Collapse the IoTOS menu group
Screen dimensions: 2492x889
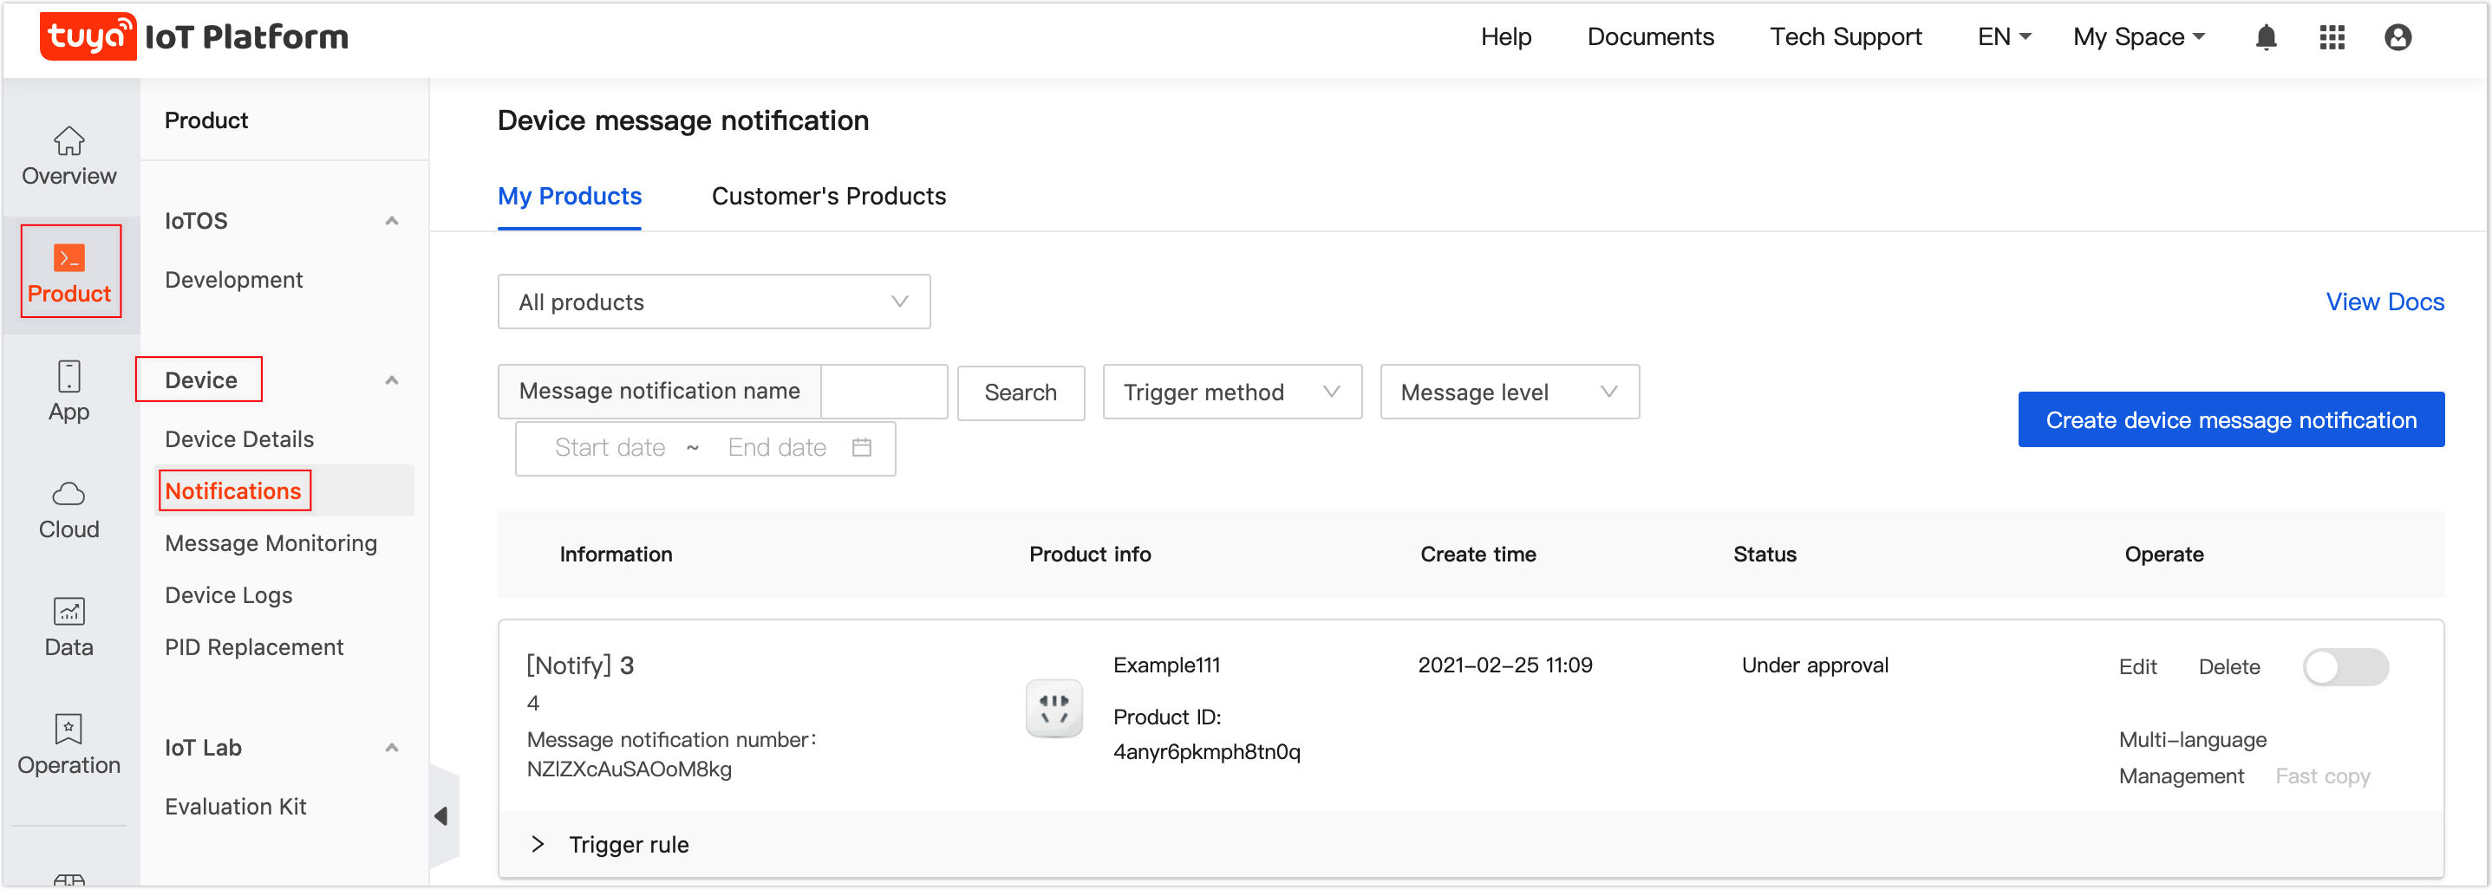[x=392, y=221]
